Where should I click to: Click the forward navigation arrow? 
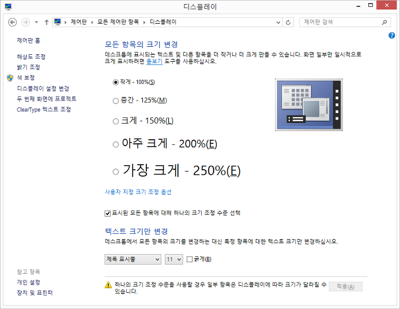tap(25, 22)
